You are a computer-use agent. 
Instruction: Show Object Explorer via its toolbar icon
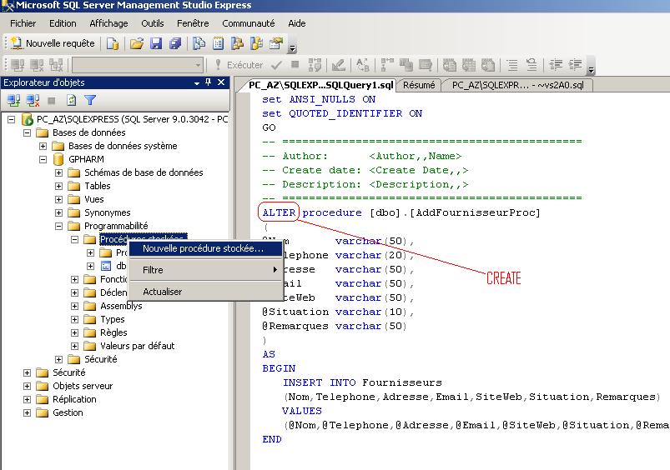[x=237, y=43]
